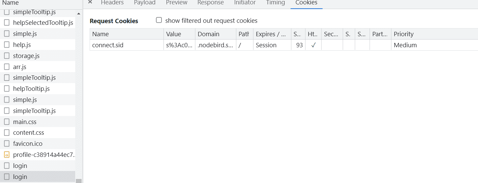Click the content.css file icon
This screenshot has height=183, width=478.
(x=7, y=133)
